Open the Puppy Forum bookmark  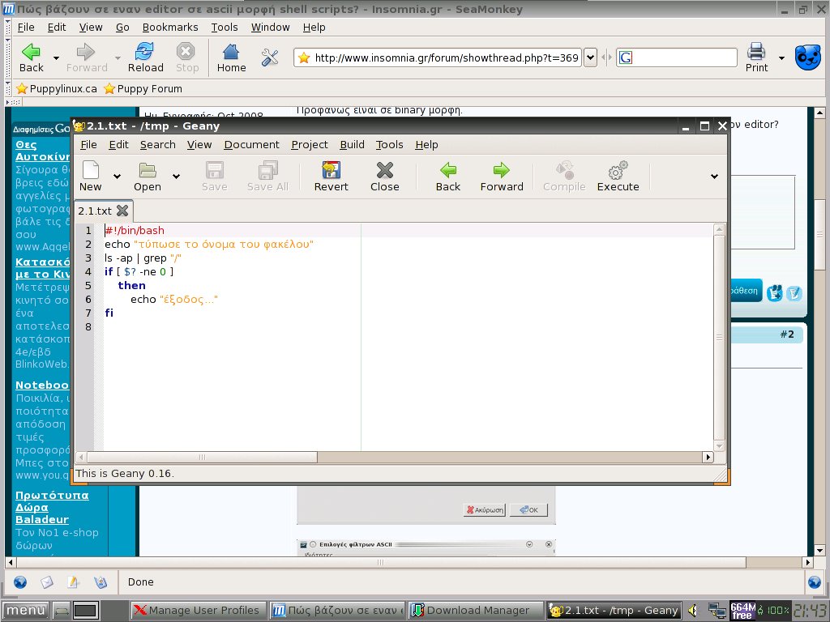143,88
